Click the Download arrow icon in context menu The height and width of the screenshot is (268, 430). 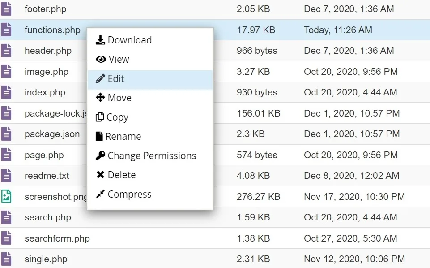[100, 40]
